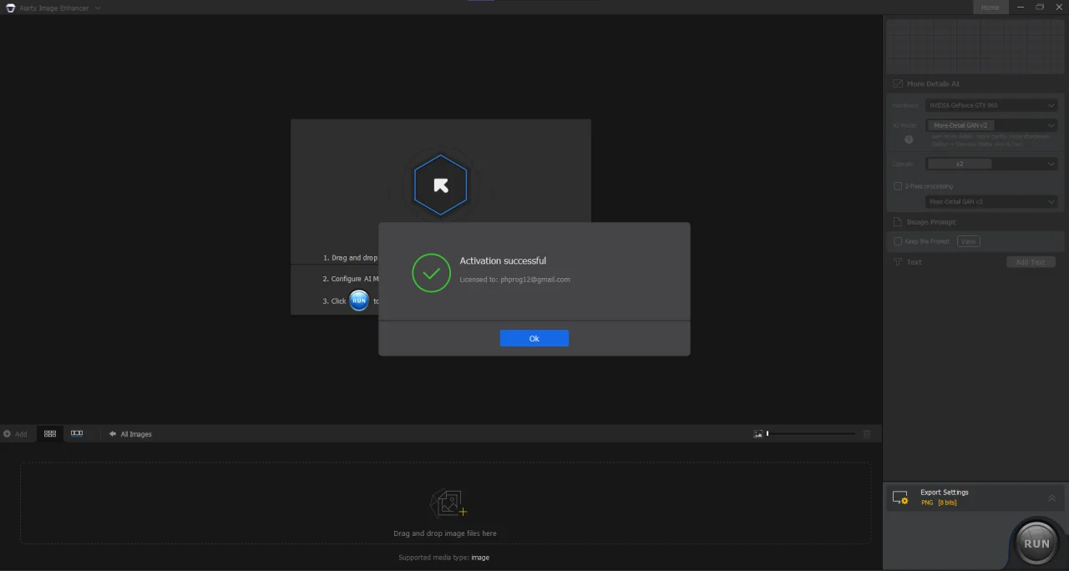Open the 2-Pass model dropdown

991,202
